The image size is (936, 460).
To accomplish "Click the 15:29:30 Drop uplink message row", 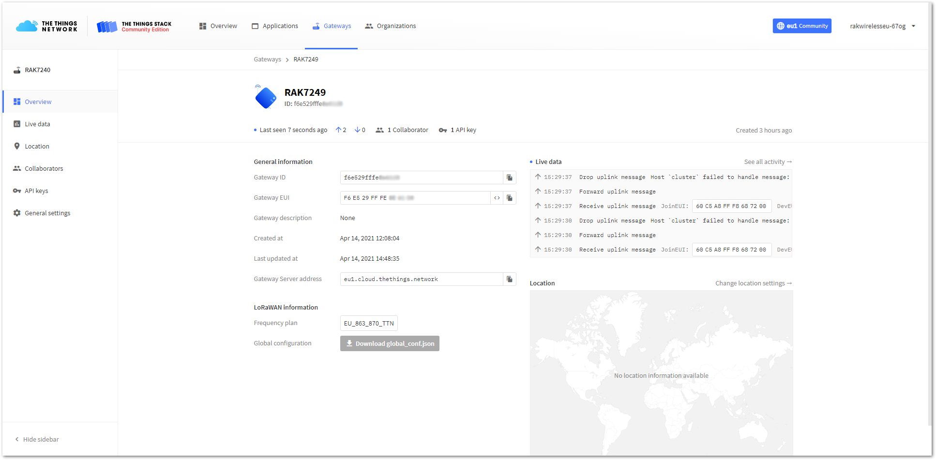I will pos(661,221).
